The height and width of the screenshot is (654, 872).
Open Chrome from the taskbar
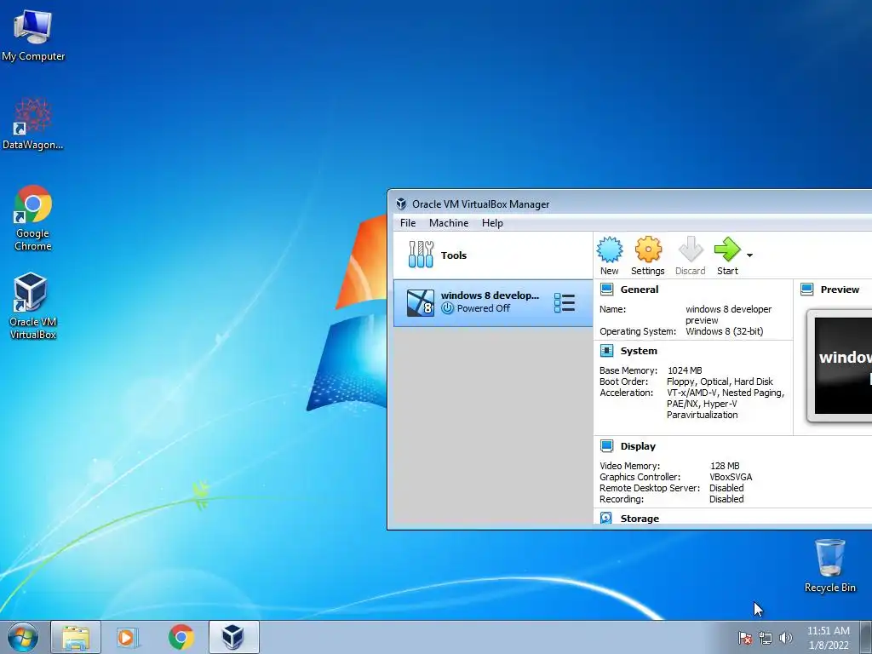tap(181, 637)
